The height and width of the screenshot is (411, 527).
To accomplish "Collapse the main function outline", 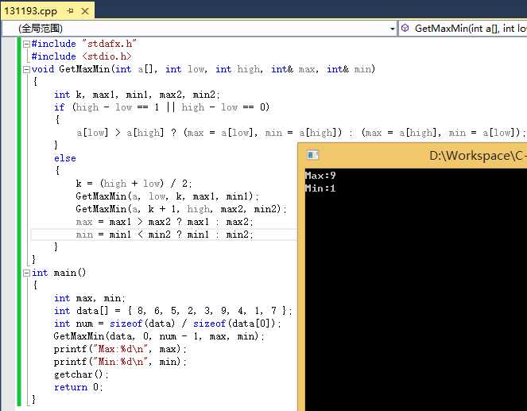I will click(26, 273).
